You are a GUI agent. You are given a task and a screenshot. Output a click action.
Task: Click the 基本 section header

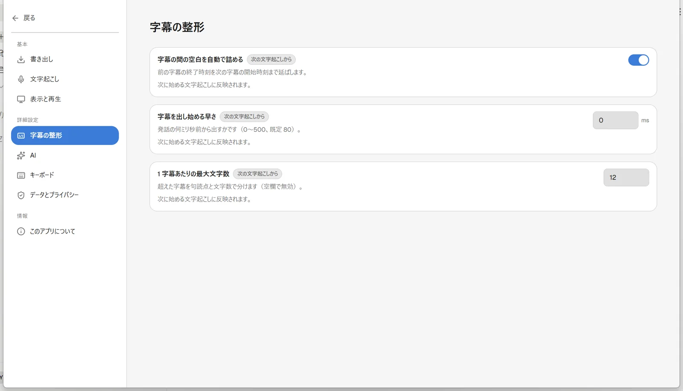[22, 44]
